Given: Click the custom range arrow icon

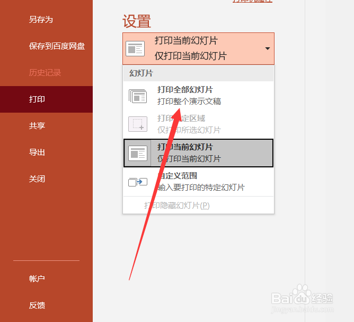Looking at the screenshot, I should (x=138, y=182).
